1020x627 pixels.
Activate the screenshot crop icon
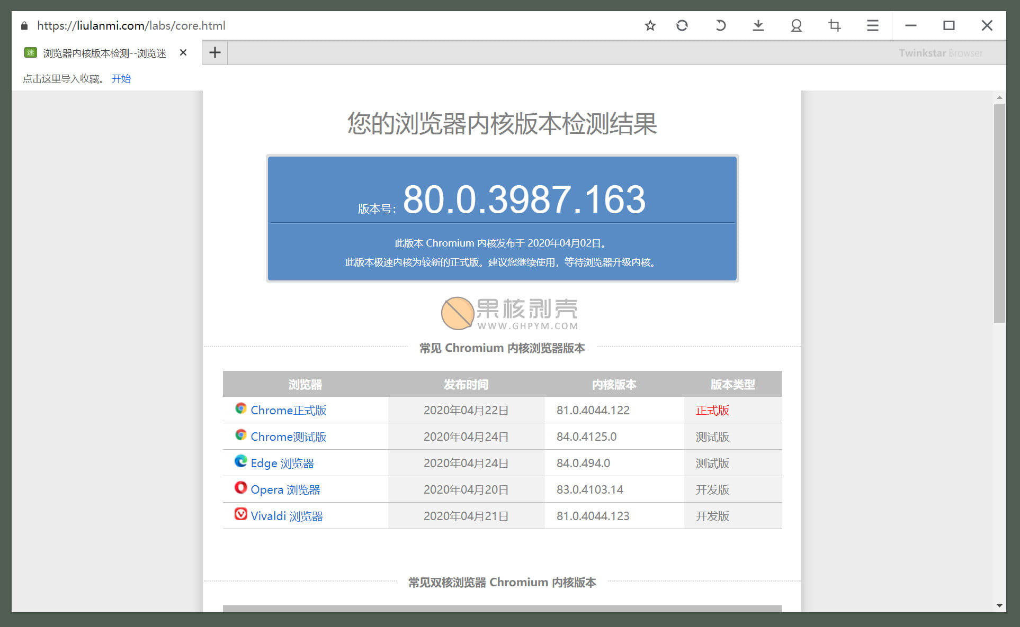[835, 25]
